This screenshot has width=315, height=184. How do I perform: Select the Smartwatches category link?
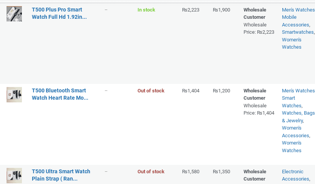[x=298, y=32]
